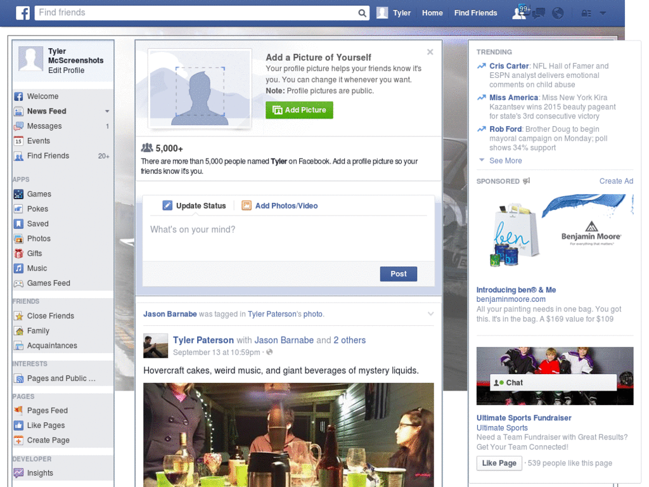Open Miss America trending topic

[513, 97]
